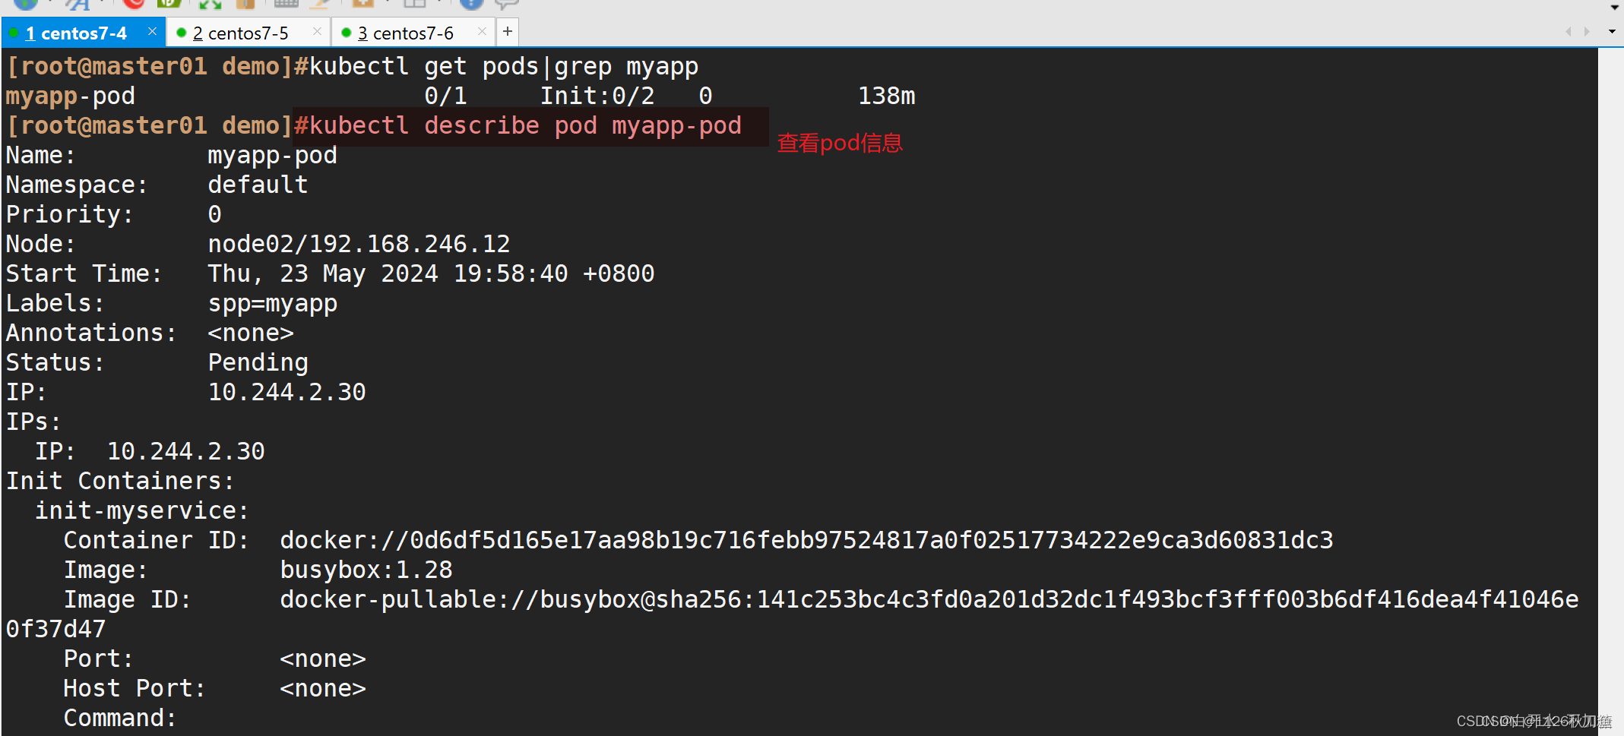Add a new session tab with plus

(508, 32)
